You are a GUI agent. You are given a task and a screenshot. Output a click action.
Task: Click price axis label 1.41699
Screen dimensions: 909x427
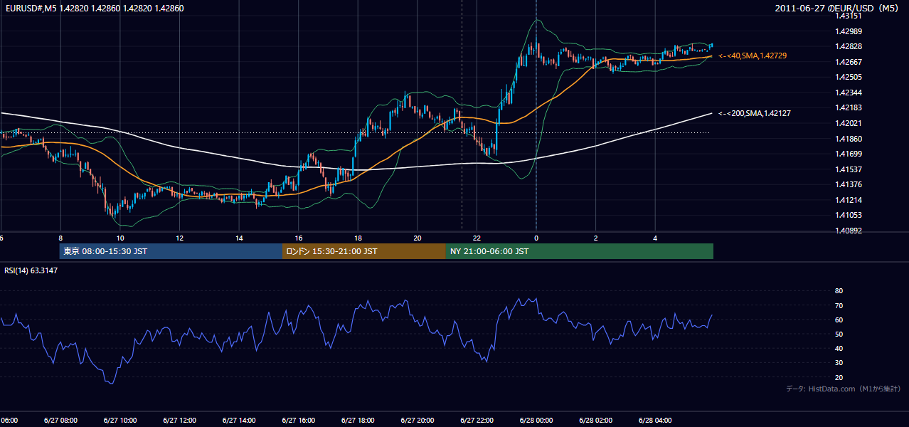(x=849, y=154)
